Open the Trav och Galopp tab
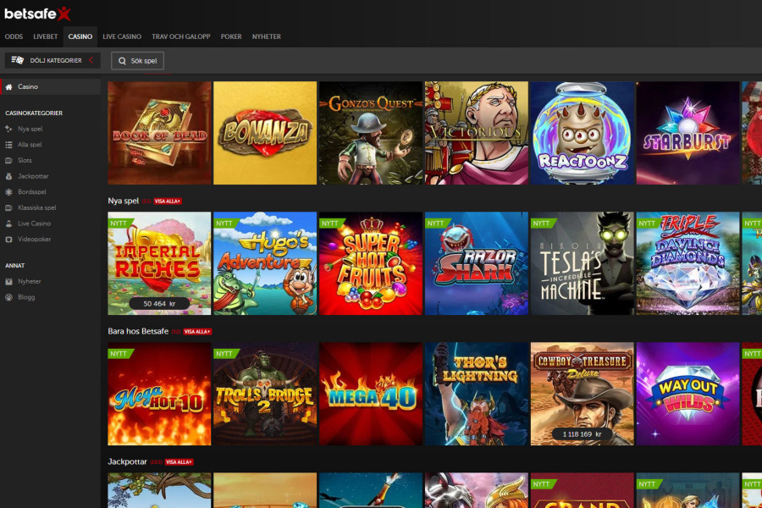This screenshot has width=762, height=508. point(181,36)
